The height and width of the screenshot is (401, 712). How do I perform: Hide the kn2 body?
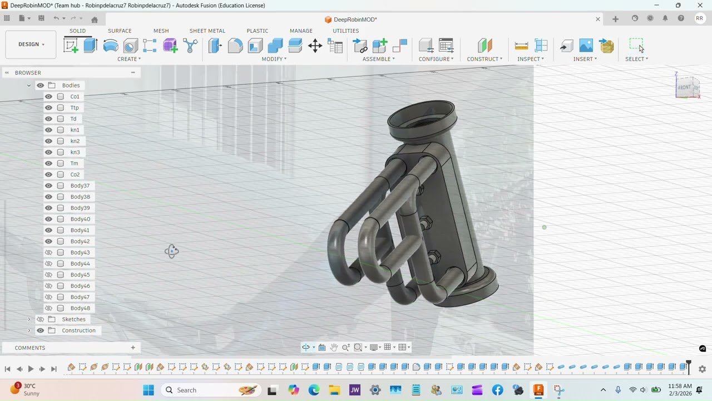48,141
